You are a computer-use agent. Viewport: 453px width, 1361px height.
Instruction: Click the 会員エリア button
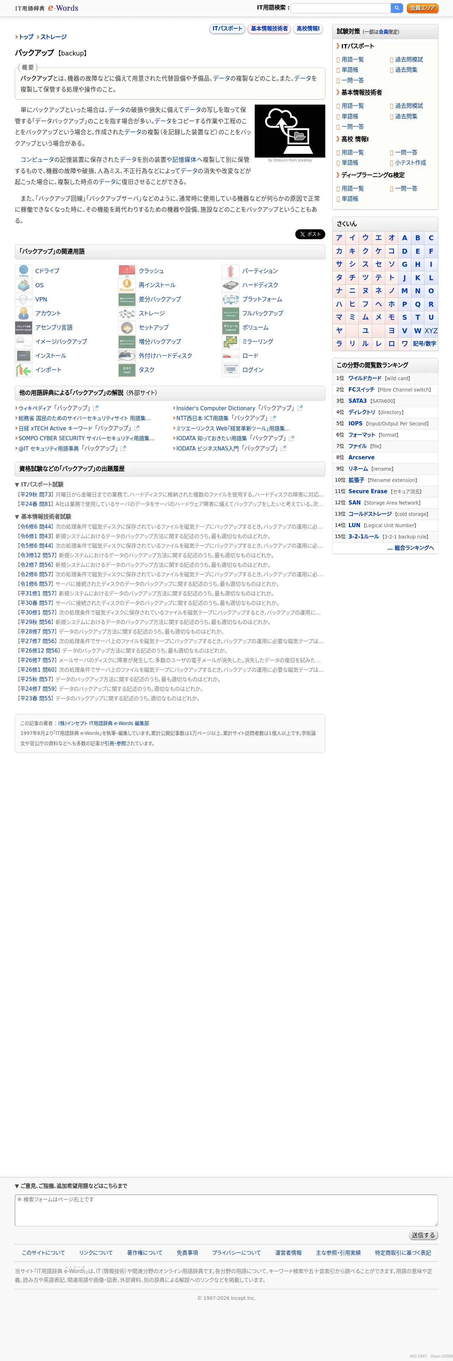[x=422, y=8]
